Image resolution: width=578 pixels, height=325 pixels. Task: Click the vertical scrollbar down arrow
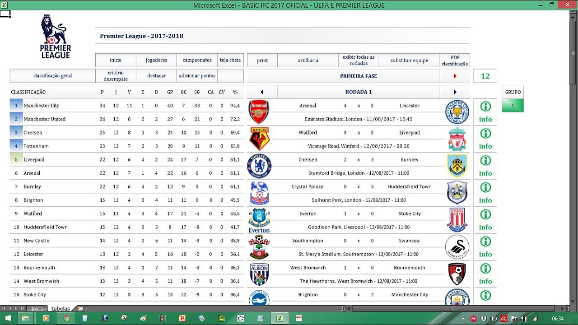pyautogui.click(x=573, y=302)
